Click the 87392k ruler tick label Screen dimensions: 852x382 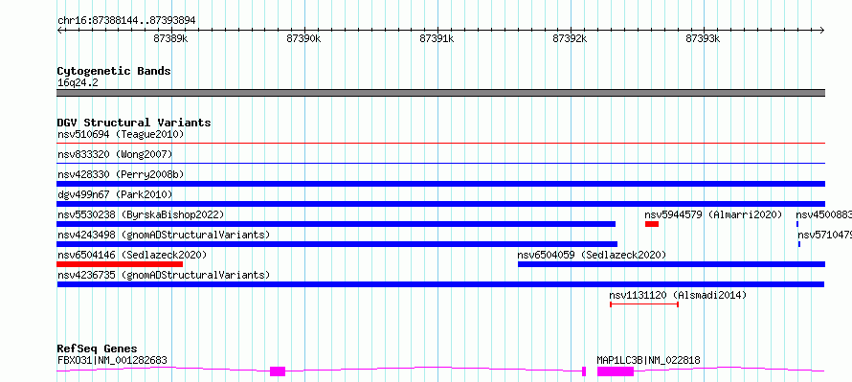point(570,38)
